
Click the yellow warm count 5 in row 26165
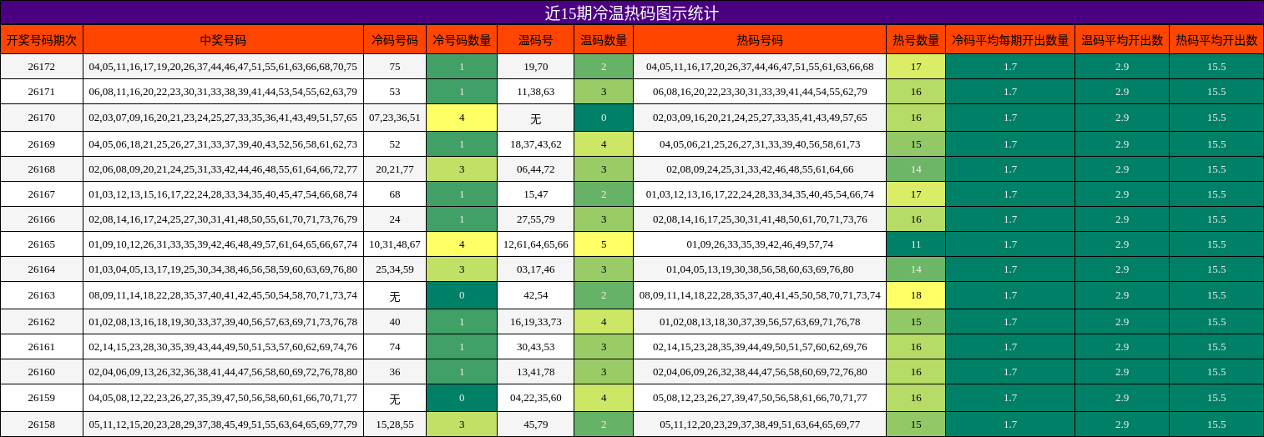pos(604,244)
